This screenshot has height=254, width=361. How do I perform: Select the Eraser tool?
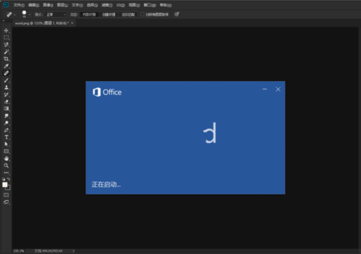(x=6, y=102)
